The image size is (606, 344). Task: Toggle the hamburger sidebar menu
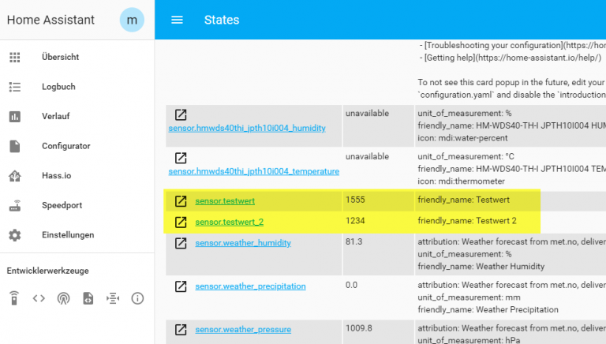pos(177,20)
